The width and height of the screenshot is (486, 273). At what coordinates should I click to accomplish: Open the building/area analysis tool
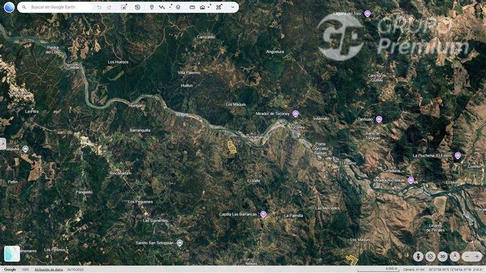(x=202, y=7)
